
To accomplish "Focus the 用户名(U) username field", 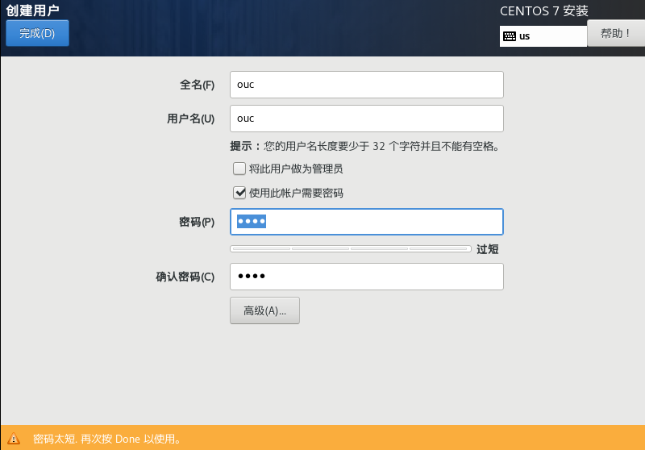I will 367,119.
